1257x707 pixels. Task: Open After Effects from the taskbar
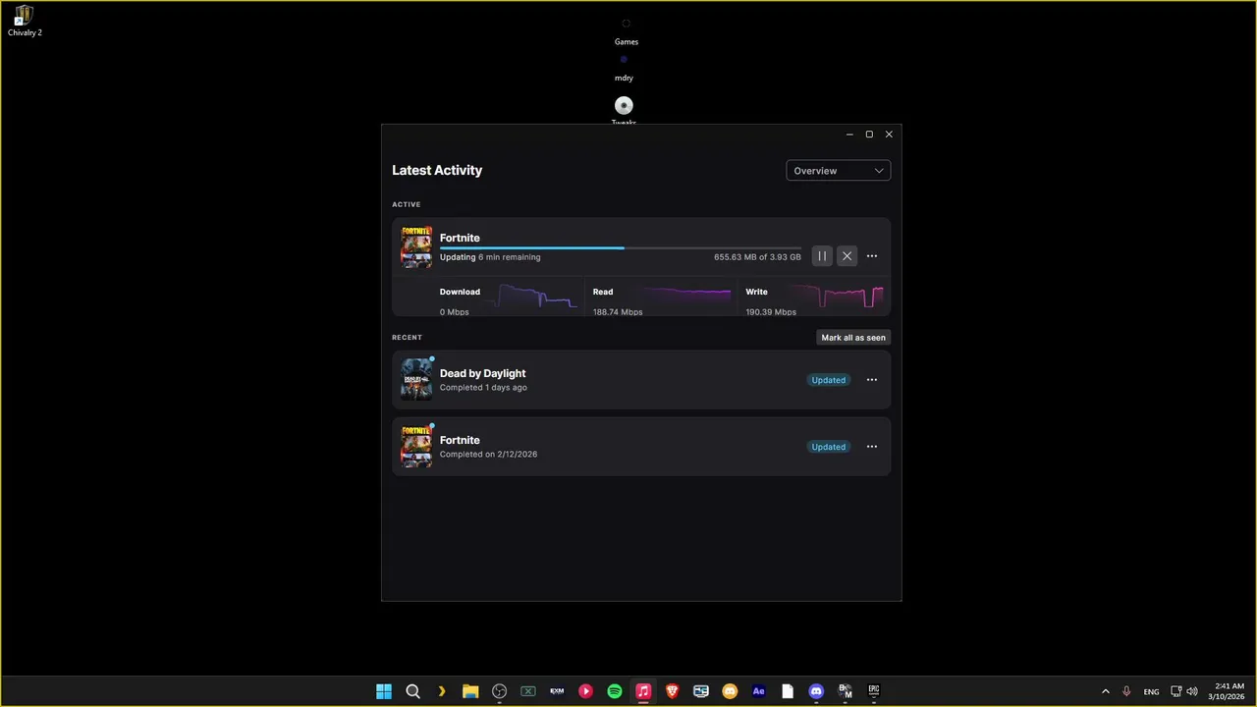(758, 691)
